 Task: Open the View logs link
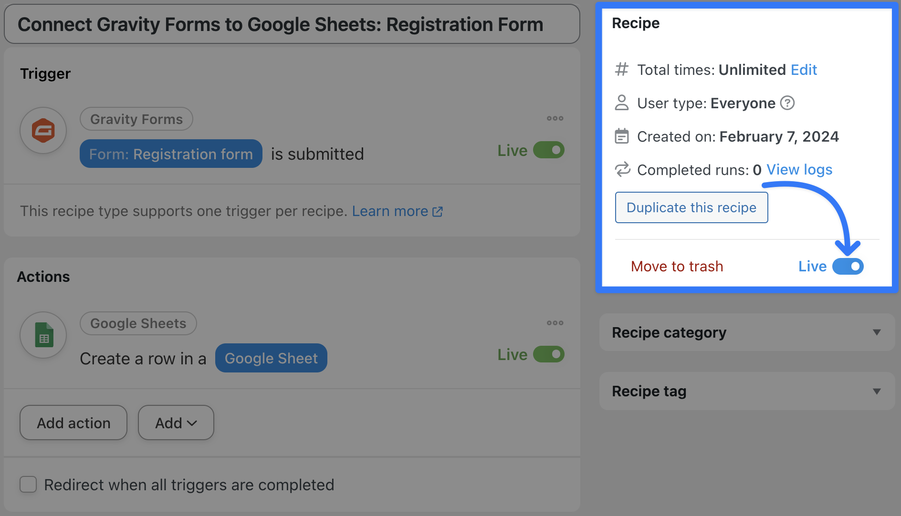click(x=799, y=169)
